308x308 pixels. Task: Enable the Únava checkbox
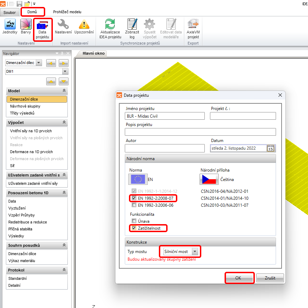pos(133,221)
